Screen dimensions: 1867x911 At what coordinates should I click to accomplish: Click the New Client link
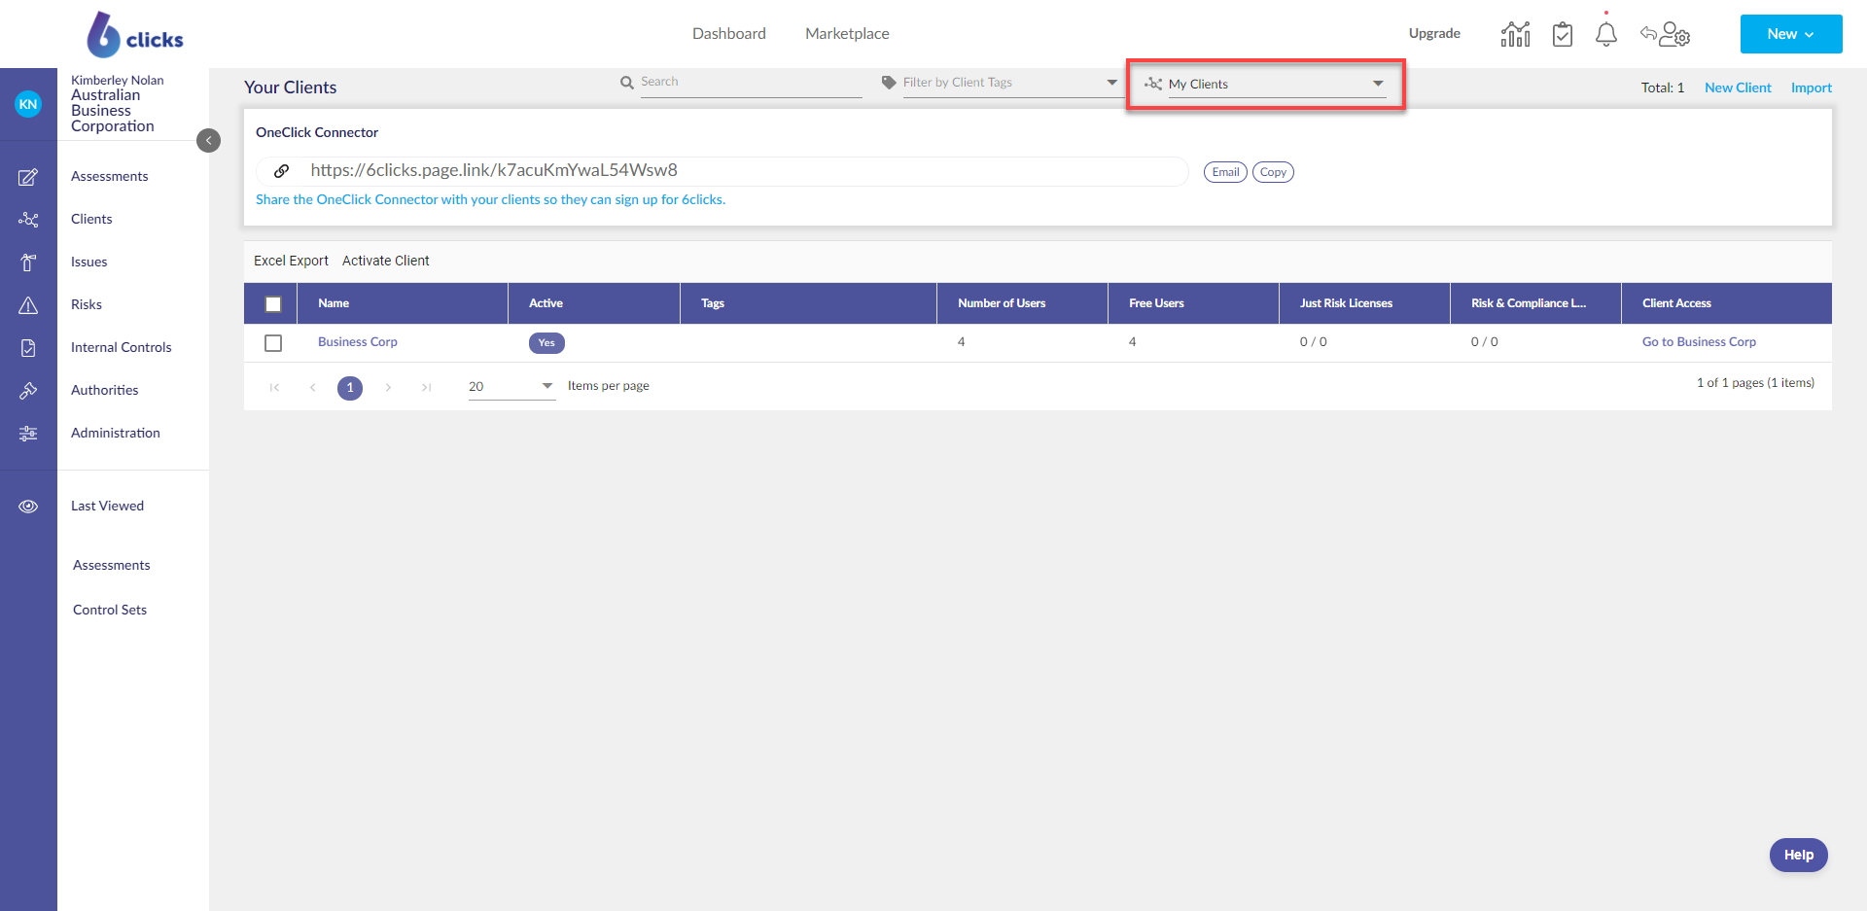click(1738, 88)
